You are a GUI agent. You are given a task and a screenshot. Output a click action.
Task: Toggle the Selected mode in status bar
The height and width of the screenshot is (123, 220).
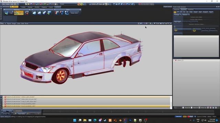[x=178, y=117]
